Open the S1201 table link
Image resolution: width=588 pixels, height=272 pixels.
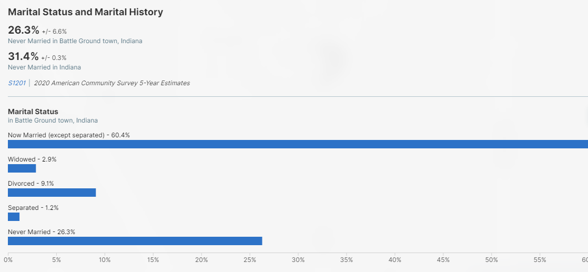(x=17, y=83)
